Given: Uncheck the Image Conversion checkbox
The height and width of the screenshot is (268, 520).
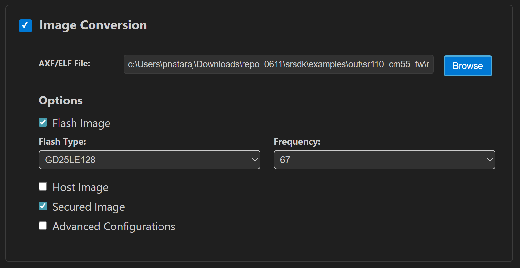Looking at the screenshot, I should pos(25,26).
